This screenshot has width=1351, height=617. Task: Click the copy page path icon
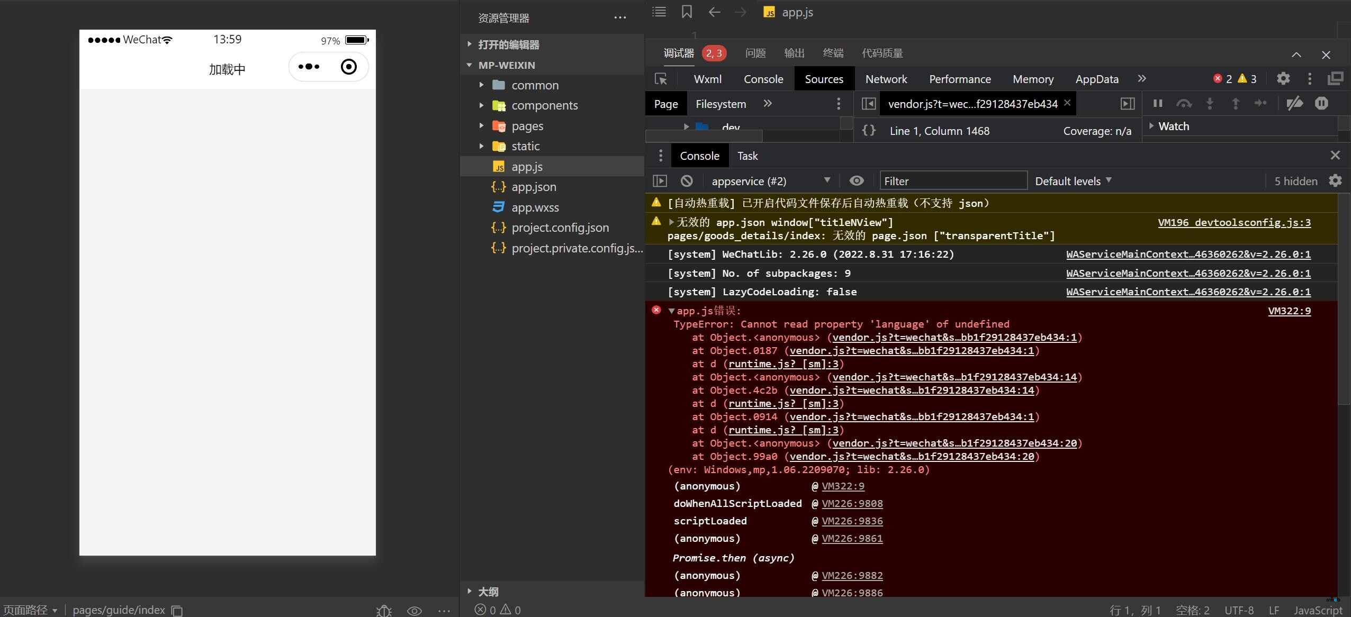(177, 611)
